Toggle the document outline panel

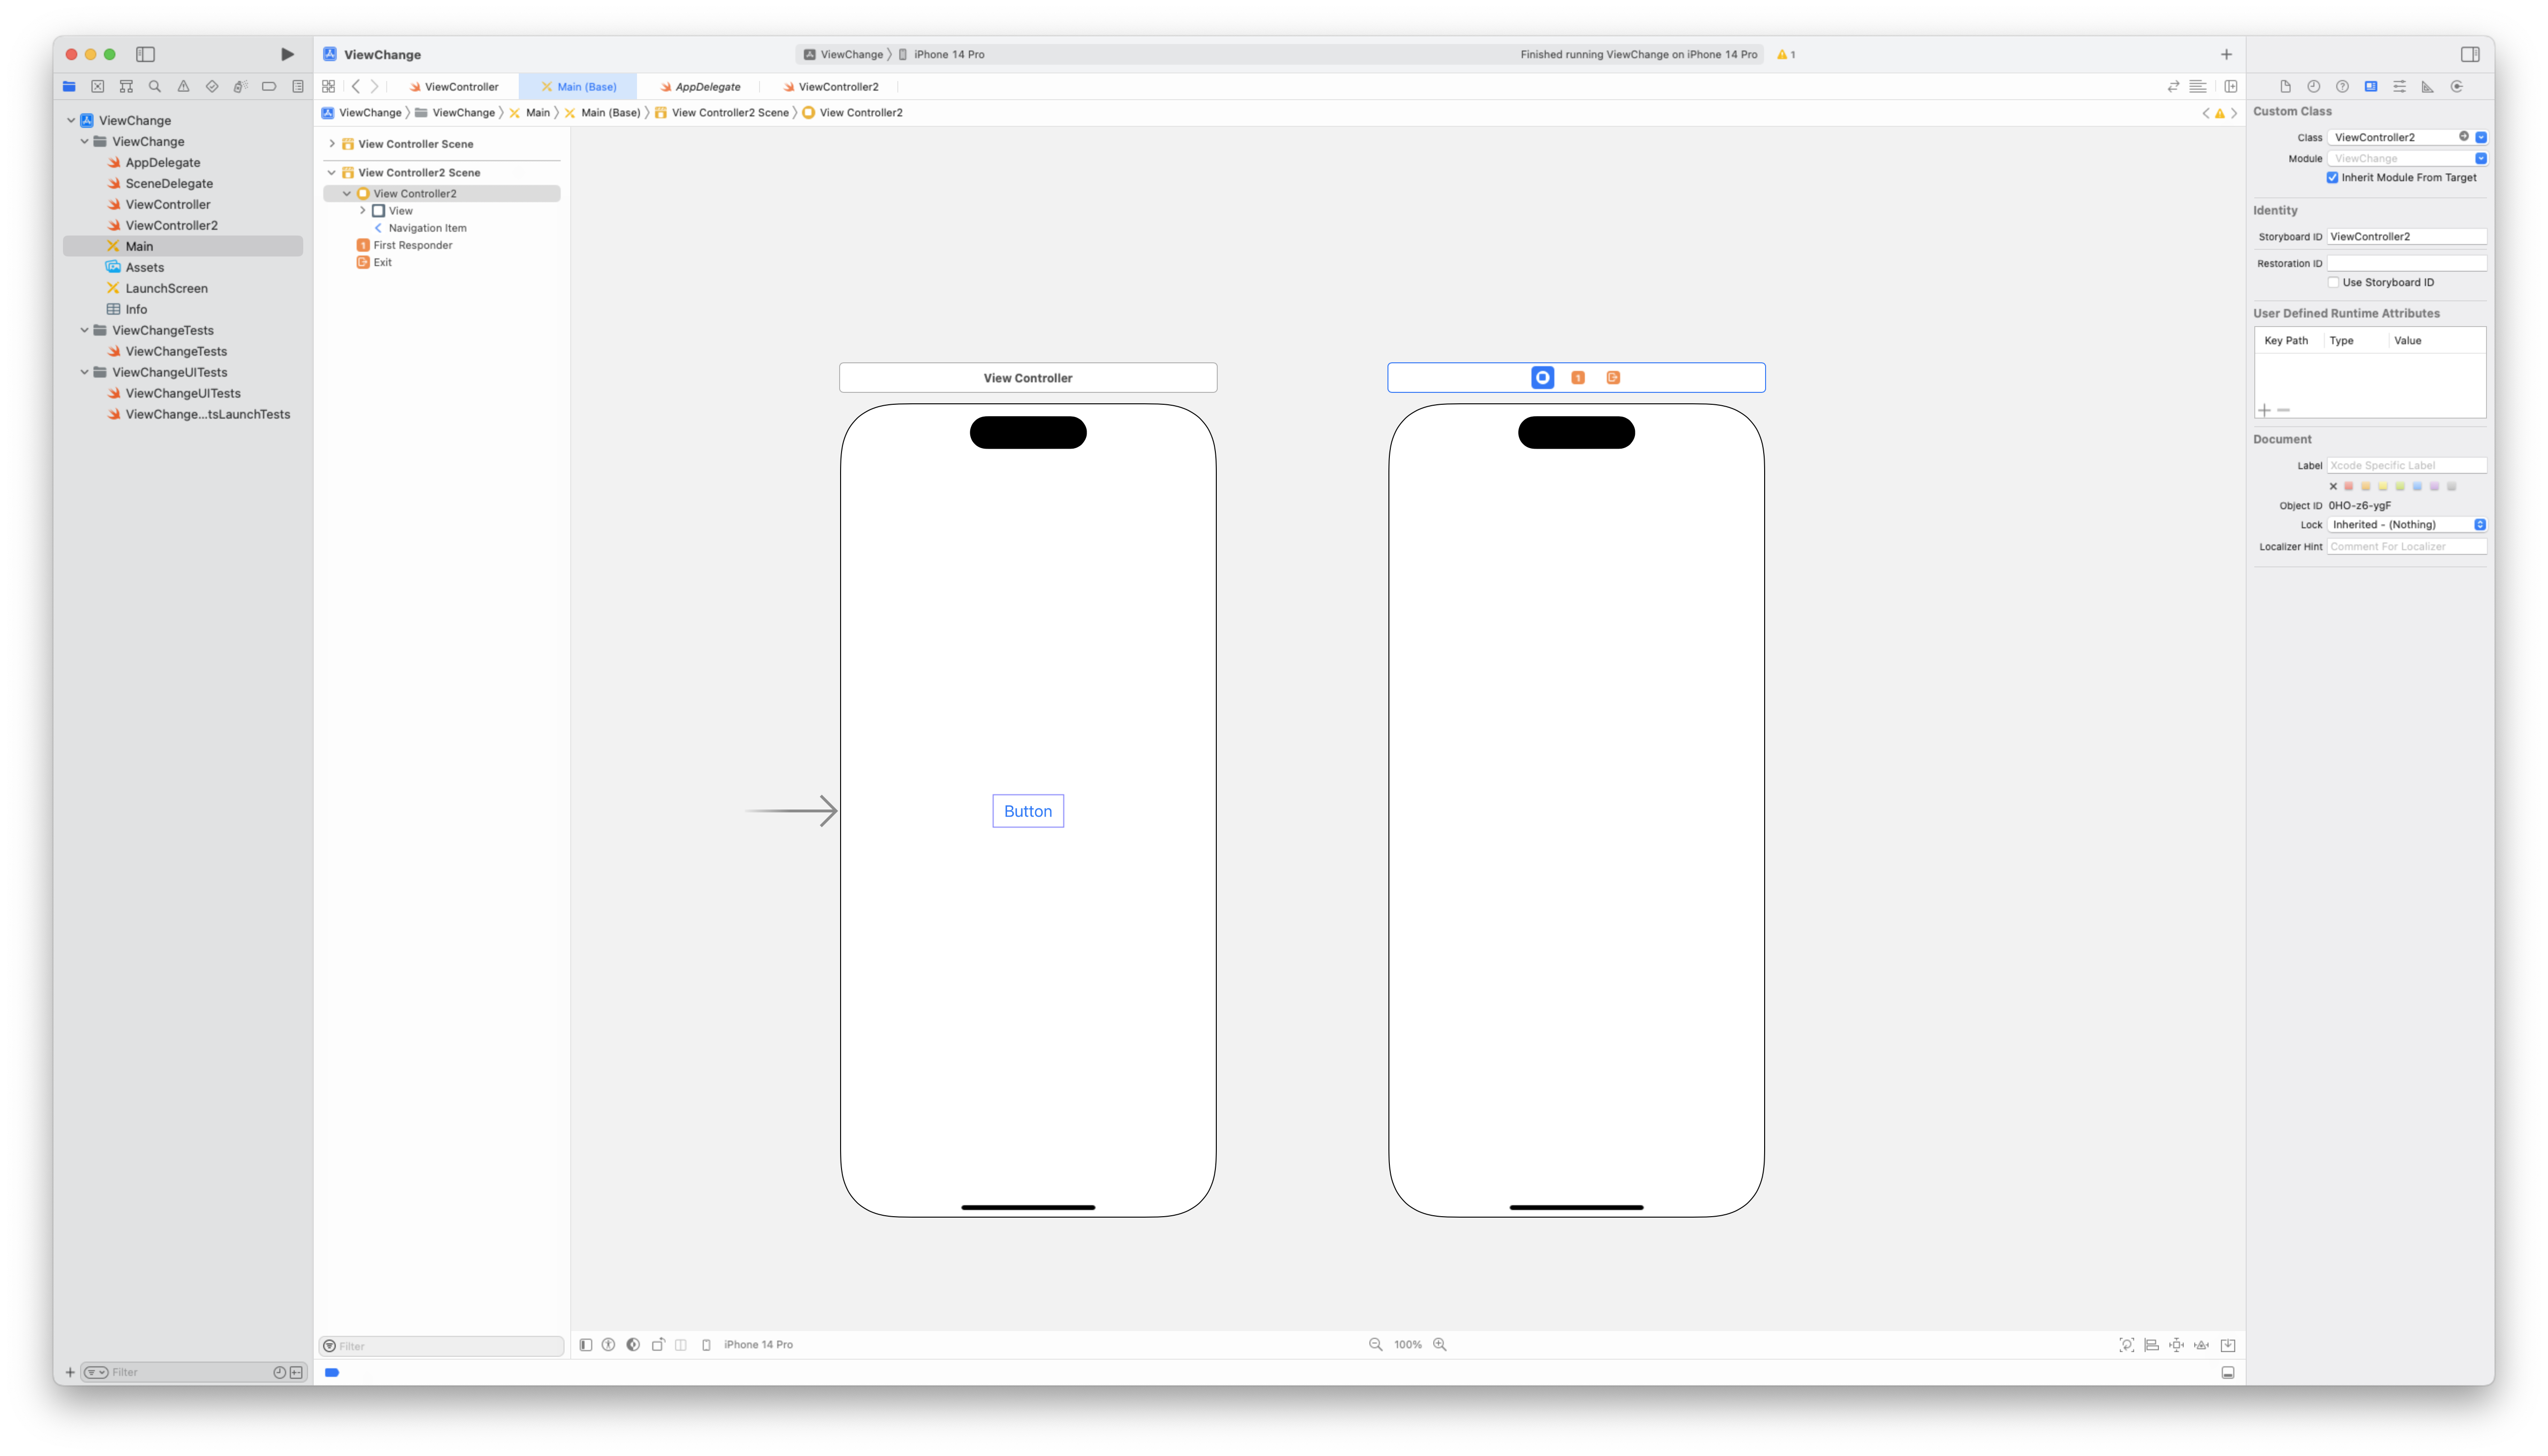586,1345
